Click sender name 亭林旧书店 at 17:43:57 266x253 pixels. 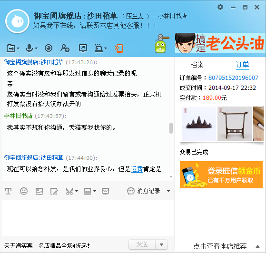(x=19, y=116)
